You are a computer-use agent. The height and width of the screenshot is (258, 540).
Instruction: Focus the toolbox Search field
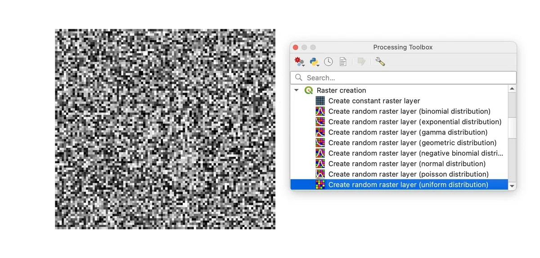403,78
